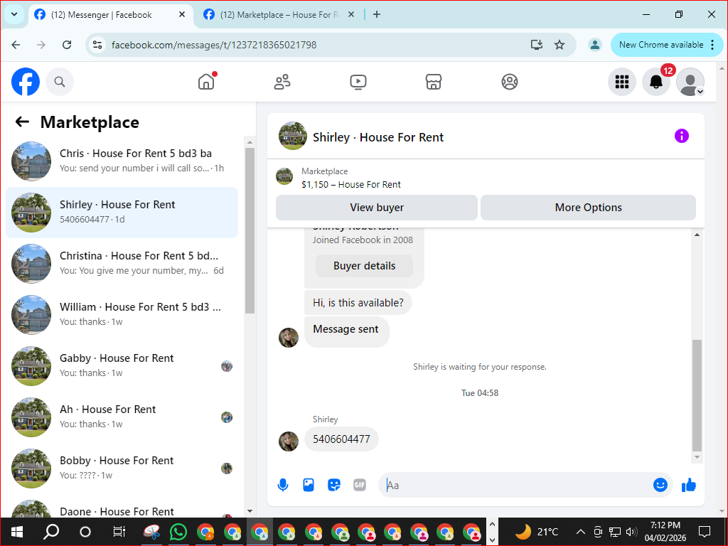This screenshot has height=546, width=728.
Task: Click the chat messages scrollbar thumb
Action: 697,395
